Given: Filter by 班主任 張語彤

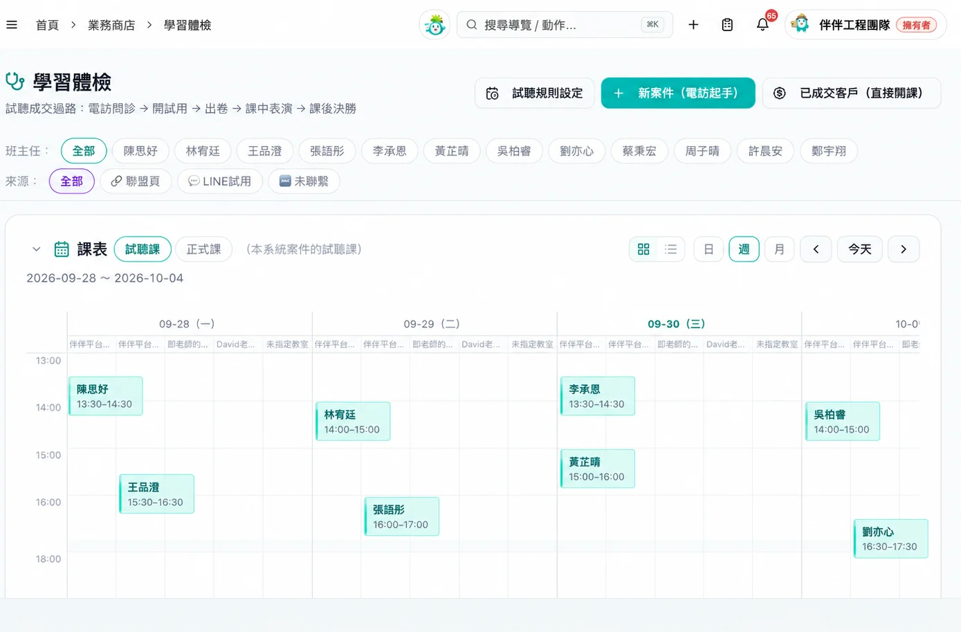Looking at the screenshot, I should tap(327, 151).
